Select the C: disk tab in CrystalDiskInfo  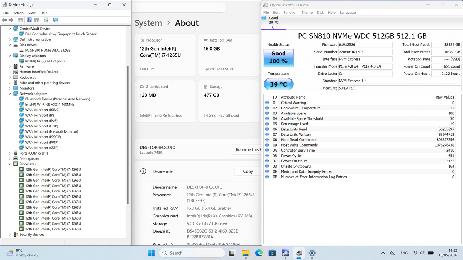coord(273,22)
